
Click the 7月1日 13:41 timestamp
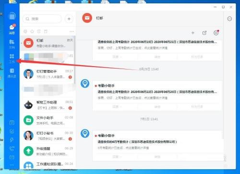click(x=149, y=119)
